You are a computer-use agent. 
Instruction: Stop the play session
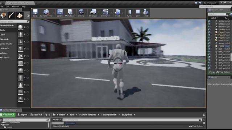138,13
